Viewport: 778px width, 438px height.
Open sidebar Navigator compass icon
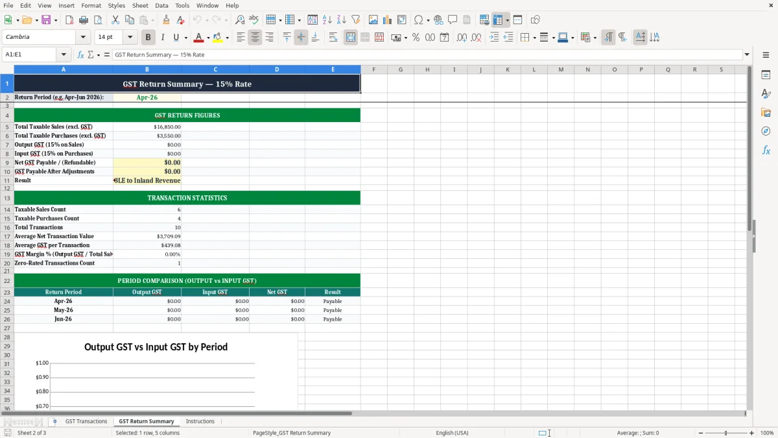coord(766,132)
